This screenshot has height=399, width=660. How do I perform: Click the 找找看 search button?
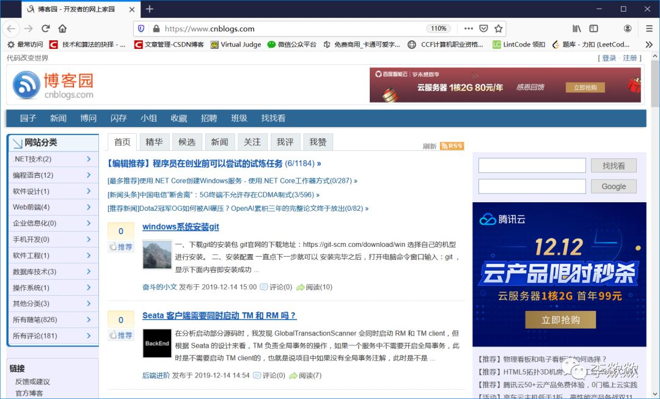[x=614, y=166]
